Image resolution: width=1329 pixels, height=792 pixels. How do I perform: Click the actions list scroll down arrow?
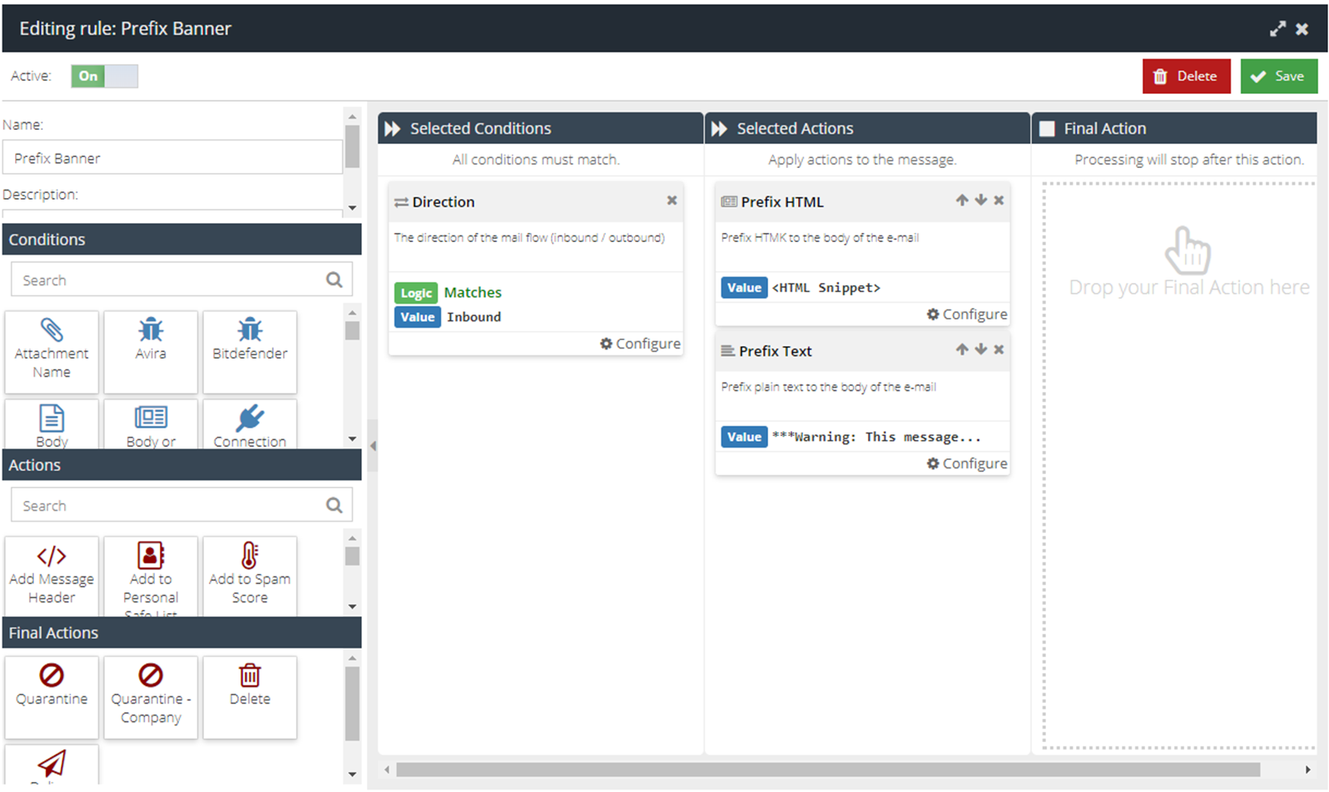352,606
